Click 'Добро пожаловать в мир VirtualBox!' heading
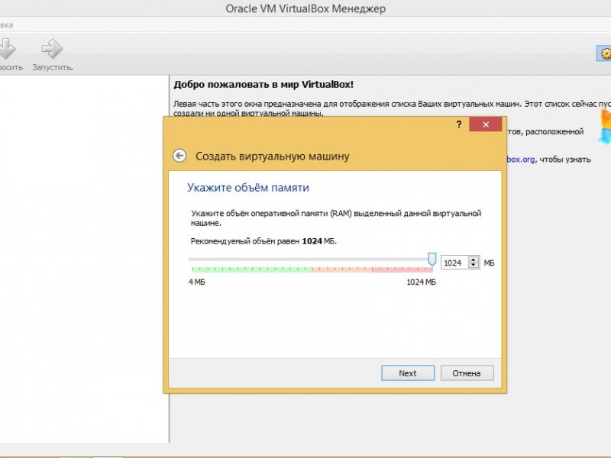The height and width of the screenshot is (458, 611). (x=263, y=85)
